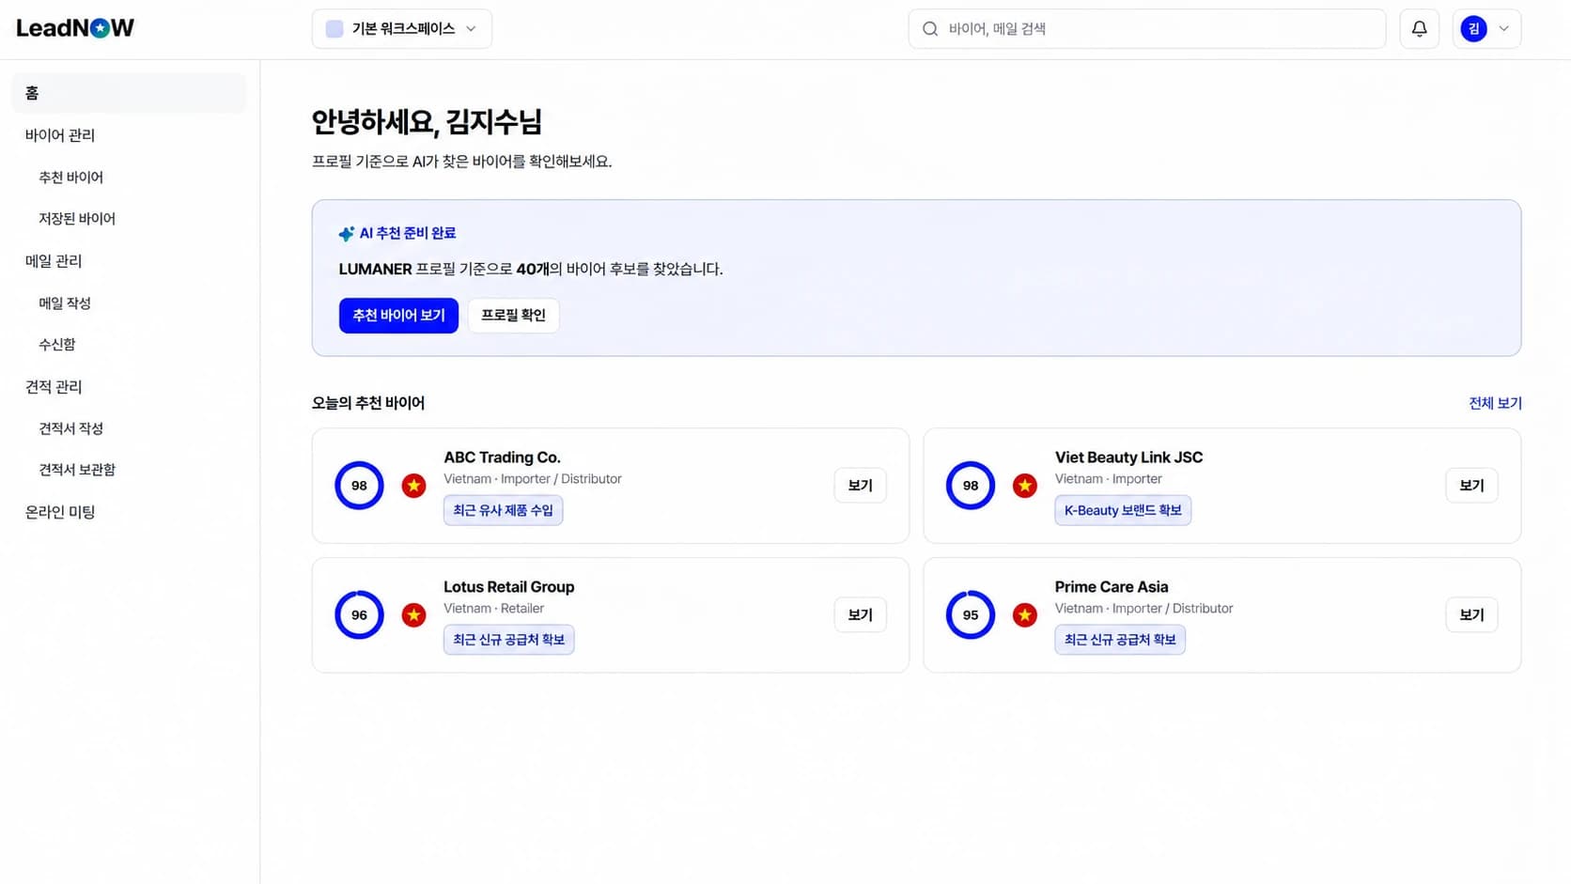Viewport: 1571px width, 884px height.
Task: Select 견적서 작성 in sidebar
Action: click(70, 428)
